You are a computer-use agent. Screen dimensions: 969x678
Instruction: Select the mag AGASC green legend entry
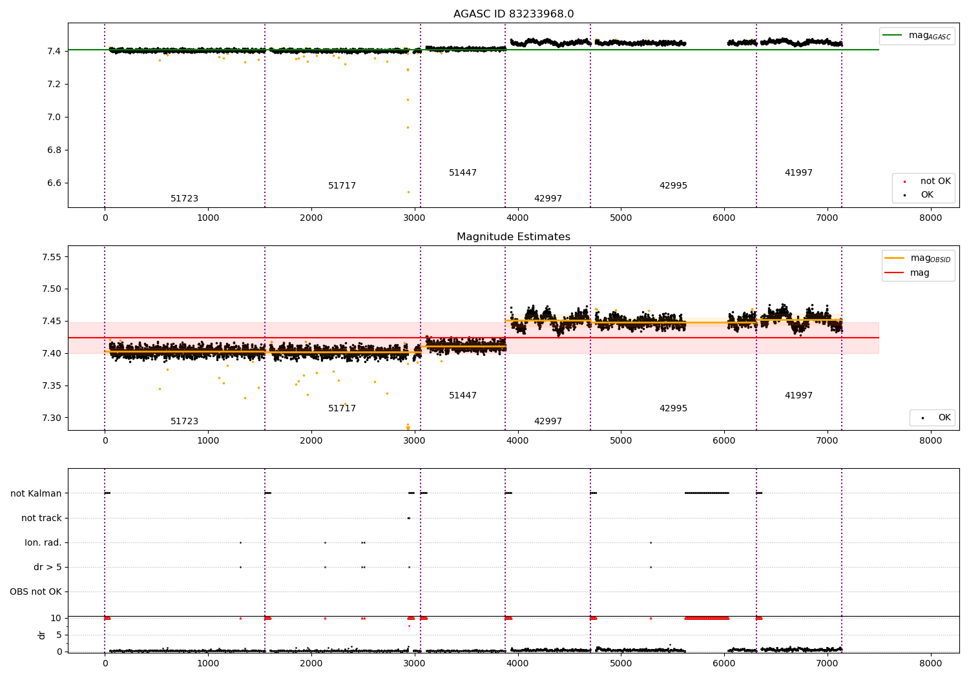click(x=917, y=36)
